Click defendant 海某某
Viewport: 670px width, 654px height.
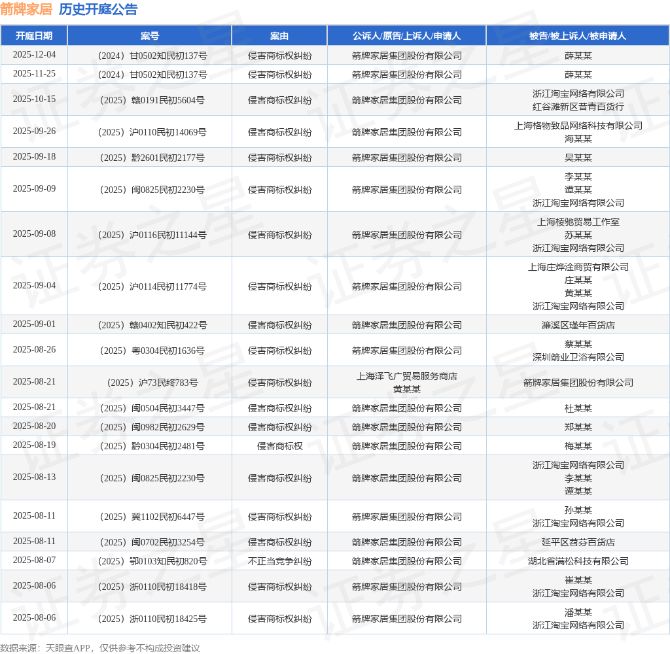tap(578, 139)
